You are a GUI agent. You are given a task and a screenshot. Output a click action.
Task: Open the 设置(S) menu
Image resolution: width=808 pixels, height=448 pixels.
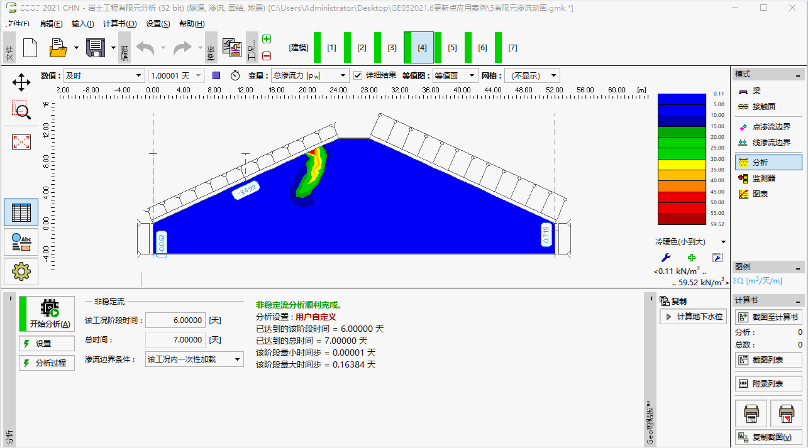click(158, 24)
